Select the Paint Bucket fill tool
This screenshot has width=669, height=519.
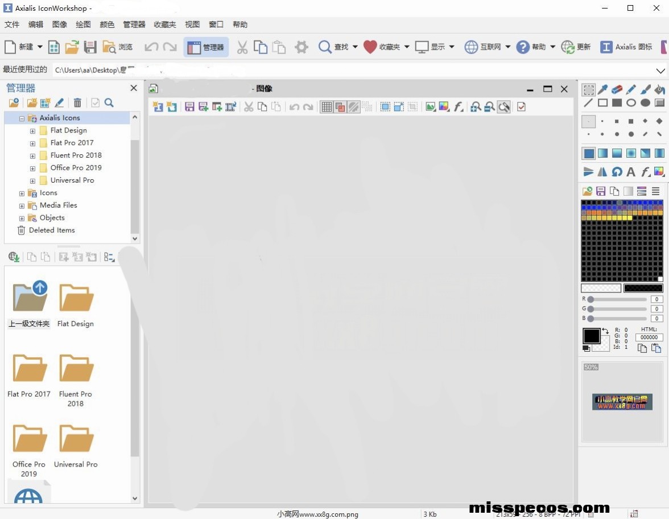(659, 89)
